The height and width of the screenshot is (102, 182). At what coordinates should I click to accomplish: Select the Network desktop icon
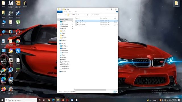(x=4, y=33)
